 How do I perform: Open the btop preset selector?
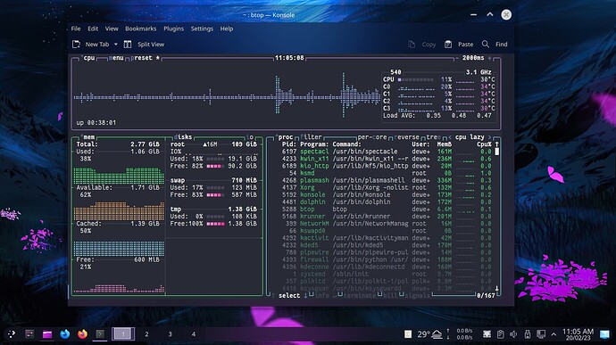click(x=143, y=58)
